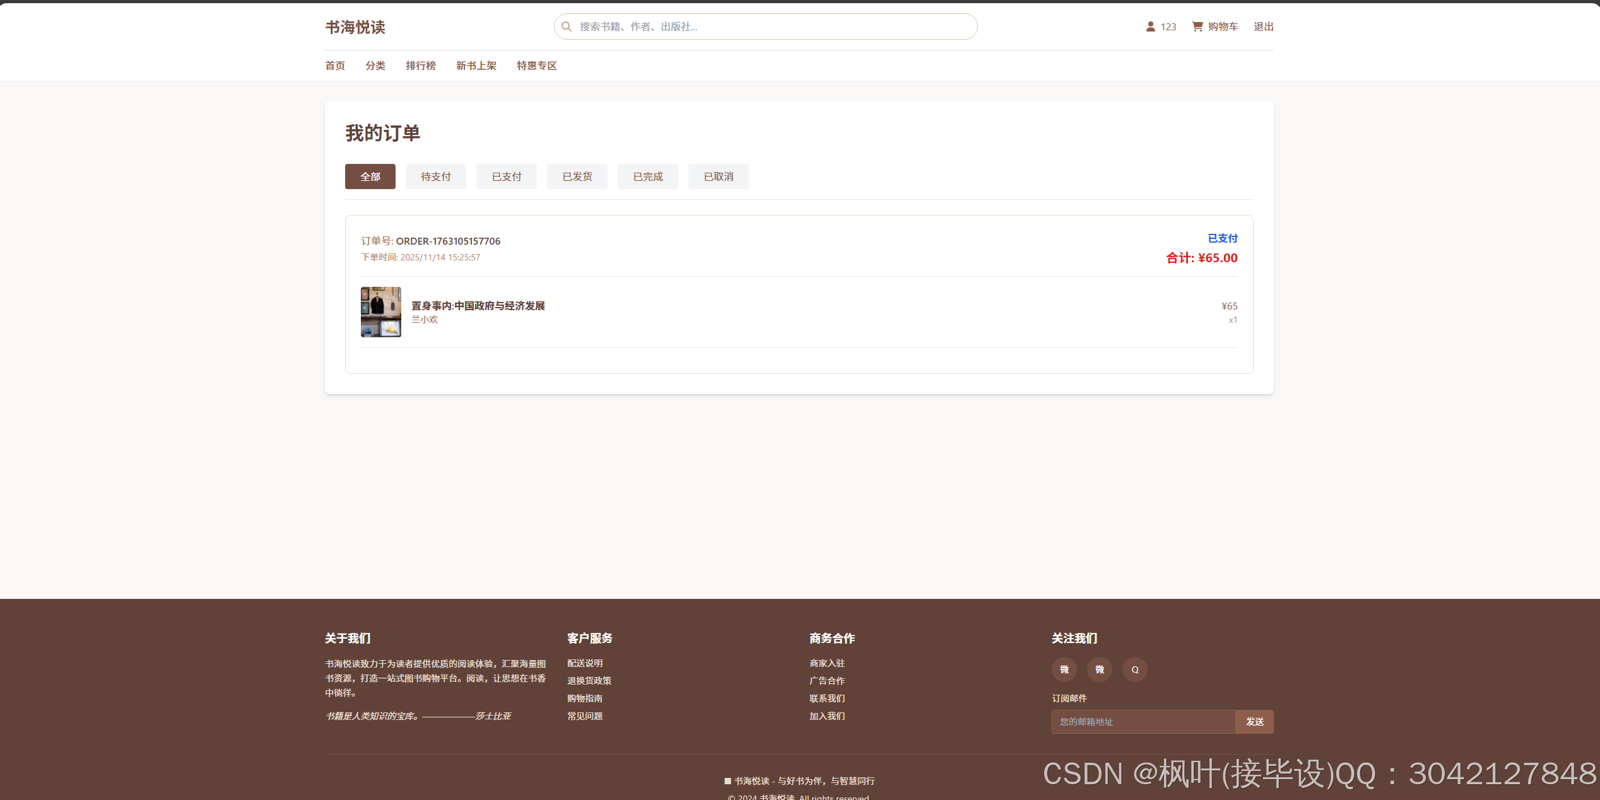Click the book cover thumbnail in the order
This screenshot has height=800, width=1600.
tap(380, 312)
